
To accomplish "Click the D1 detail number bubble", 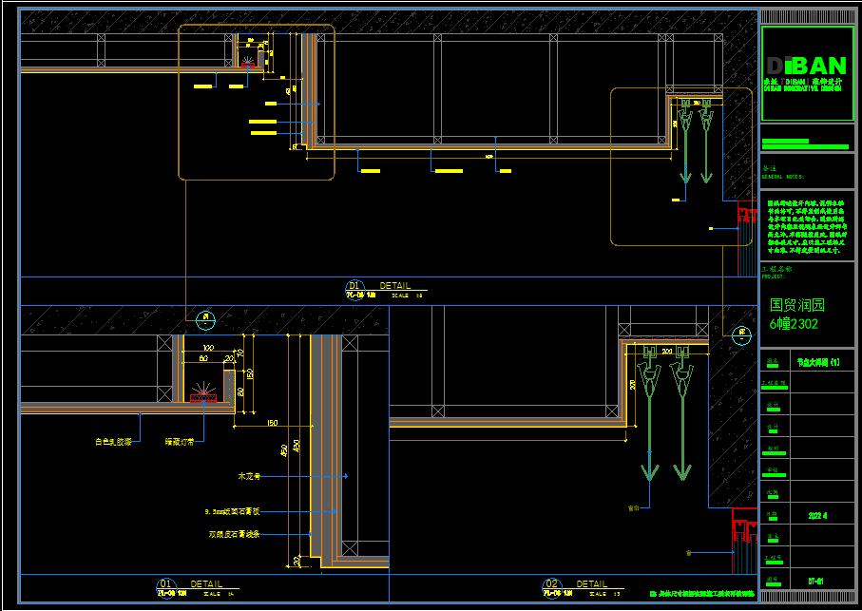I will 355,288.
